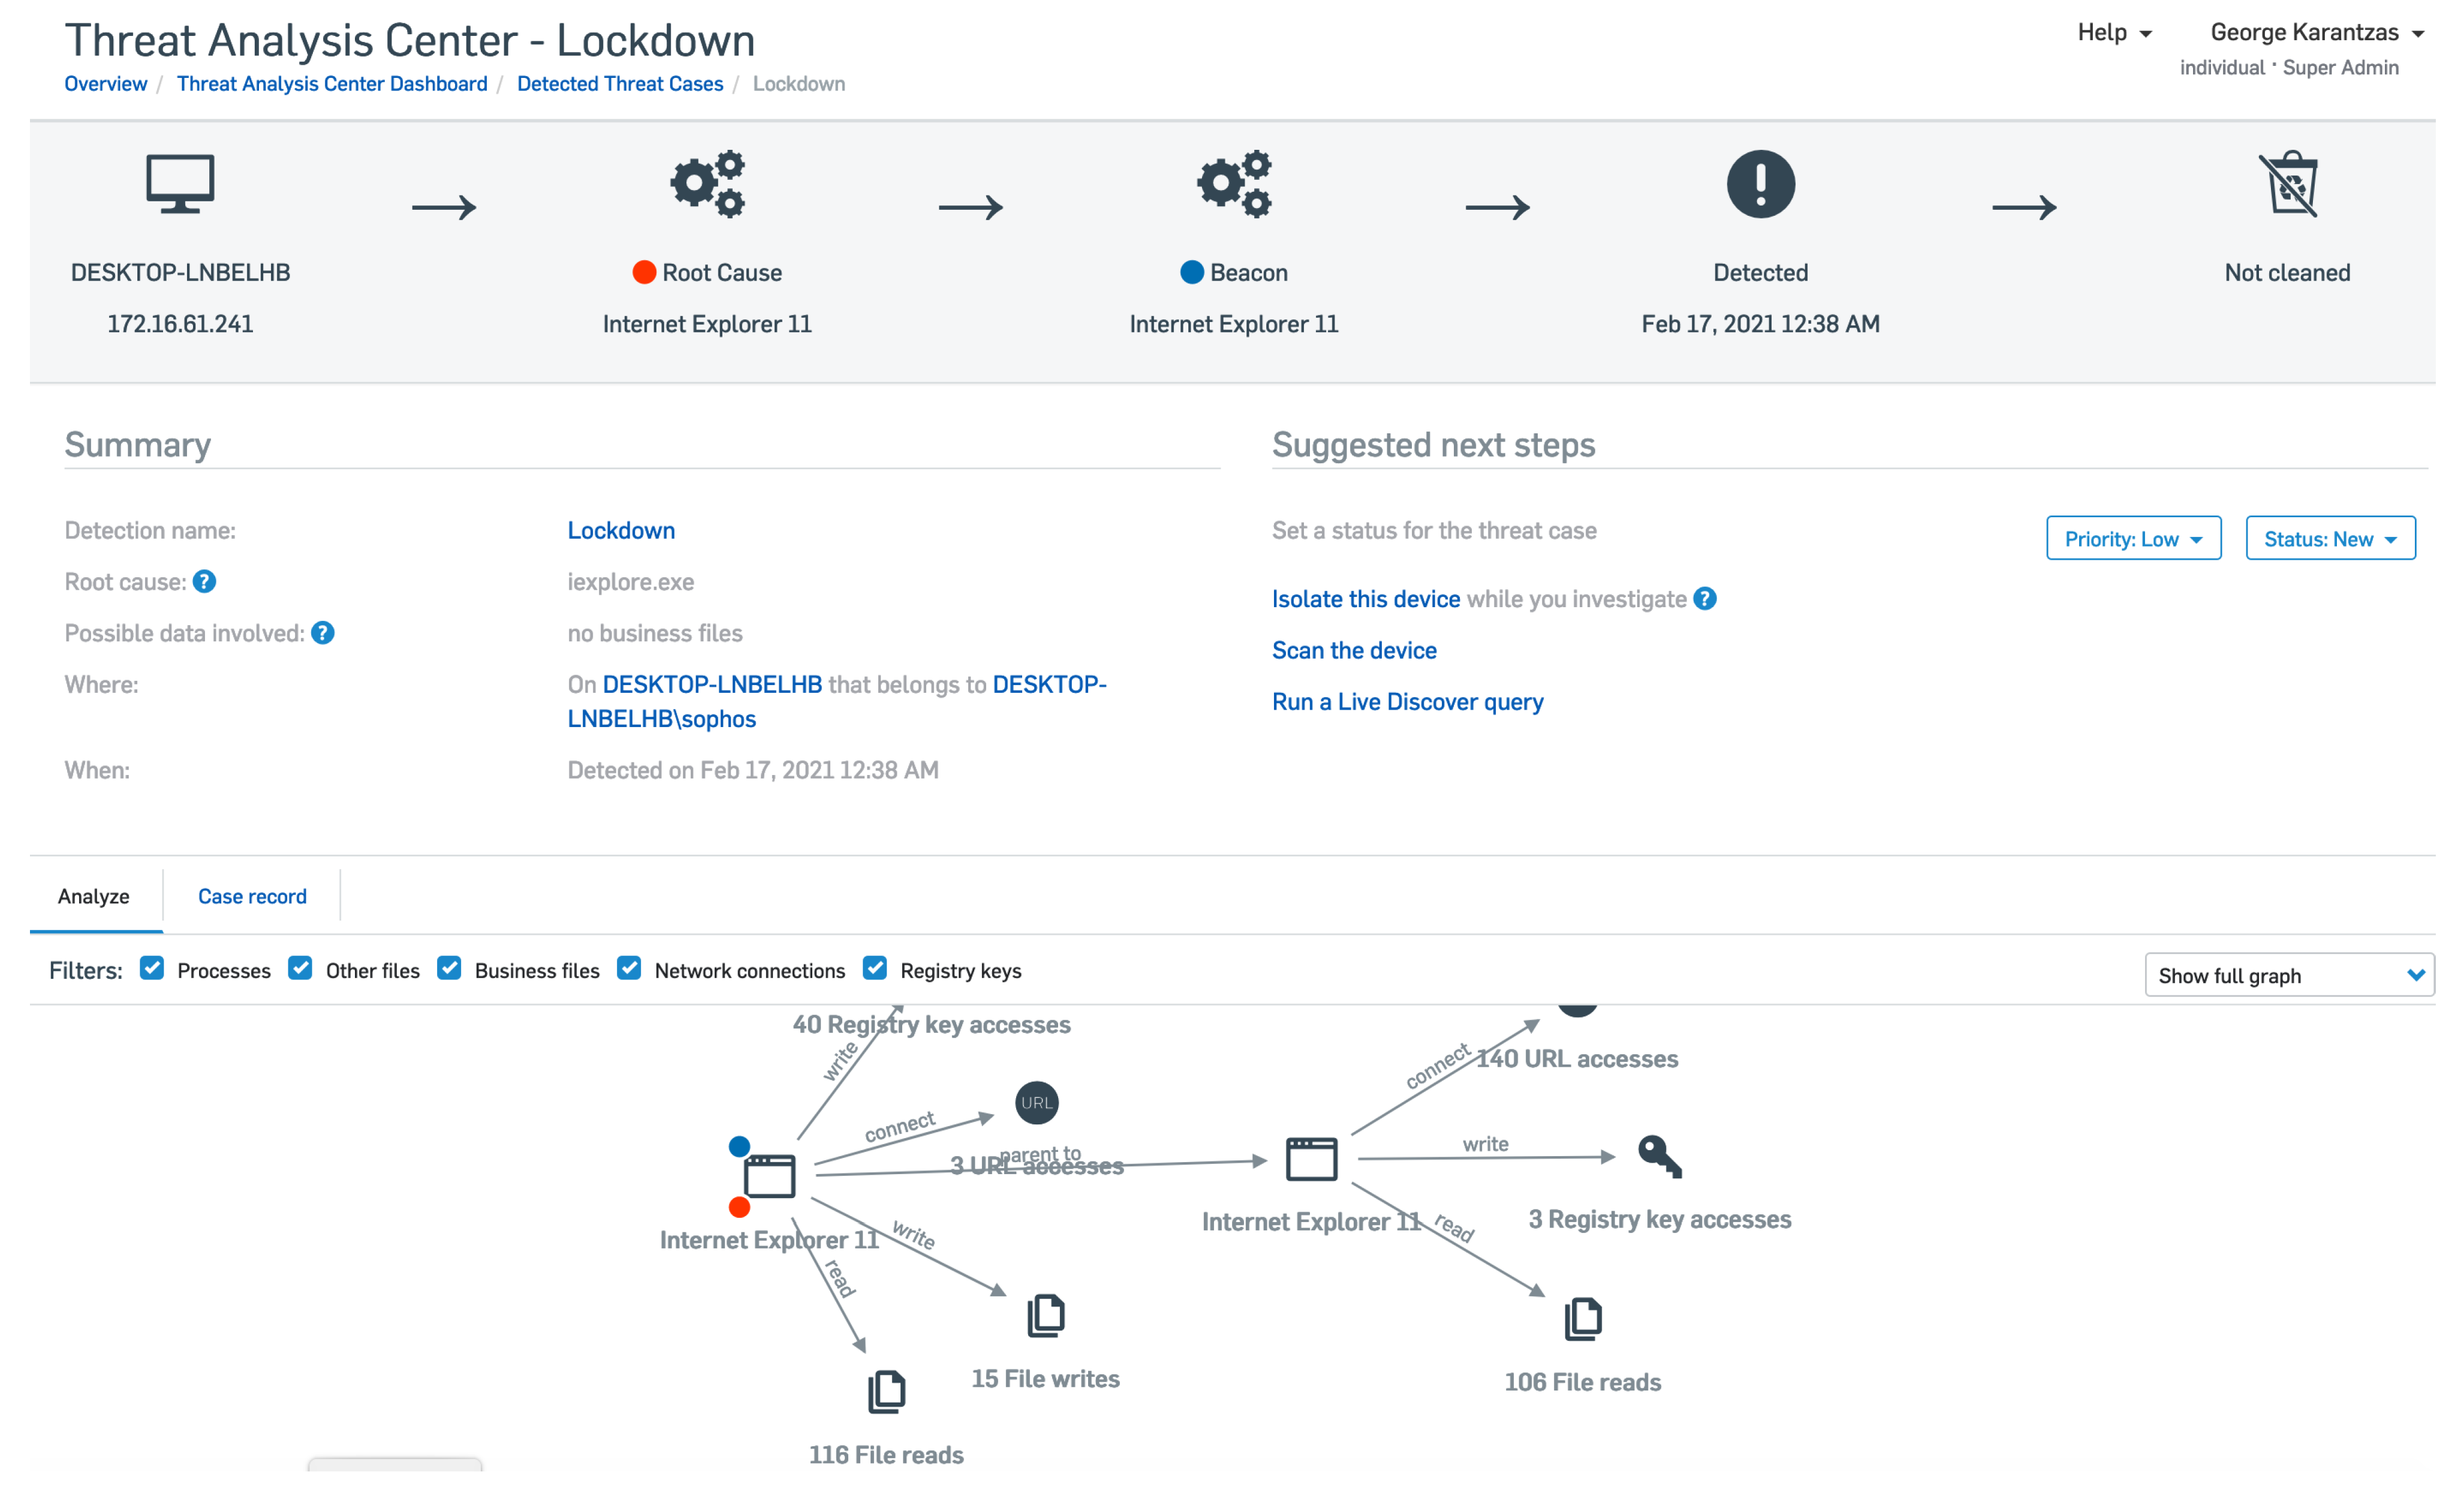Click the desktop computer device icon
Image resolution: width=2464 pixels, height=1487 pixels.
tap(180, 184)
